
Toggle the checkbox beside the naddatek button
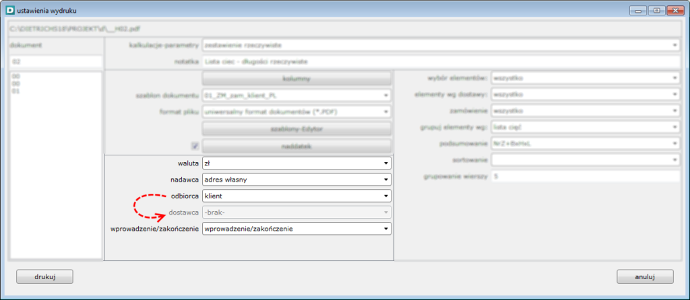(x=195, y=146)
